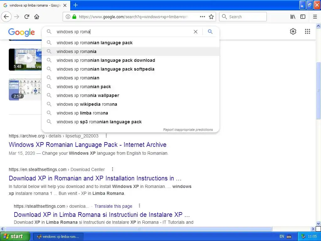
Task: Click the browser address bar URL
Action: (134, 17)
